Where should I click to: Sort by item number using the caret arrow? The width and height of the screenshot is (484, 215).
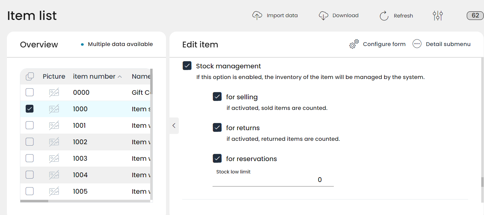coord(120,77)
